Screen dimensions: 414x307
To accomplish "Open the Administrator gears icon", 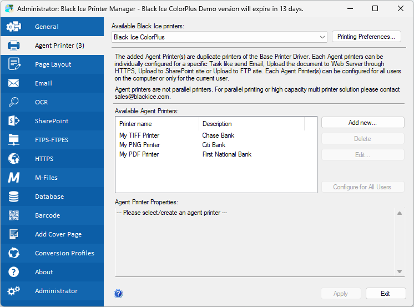I will click(x=14, y=291).
